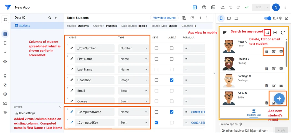Select the Students table in data list
This screenshot has height=133, width=291.
click(24, 26)
